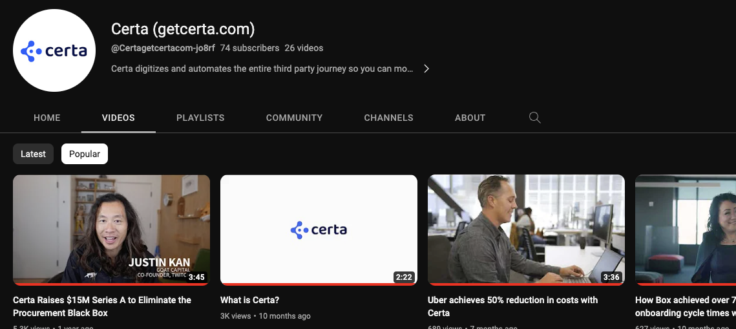Open the channel search magnifier icon
This screenshot has height=329, width=736.
pyautogui.click(x=534, y=118)
